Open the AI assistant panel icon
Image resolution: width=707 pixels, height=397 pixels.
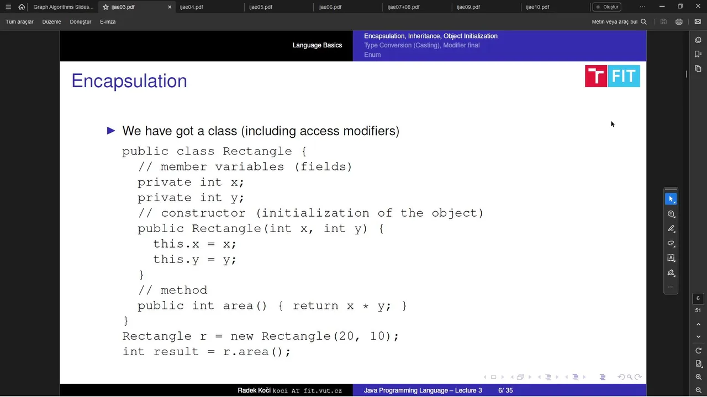click(698, 40)
